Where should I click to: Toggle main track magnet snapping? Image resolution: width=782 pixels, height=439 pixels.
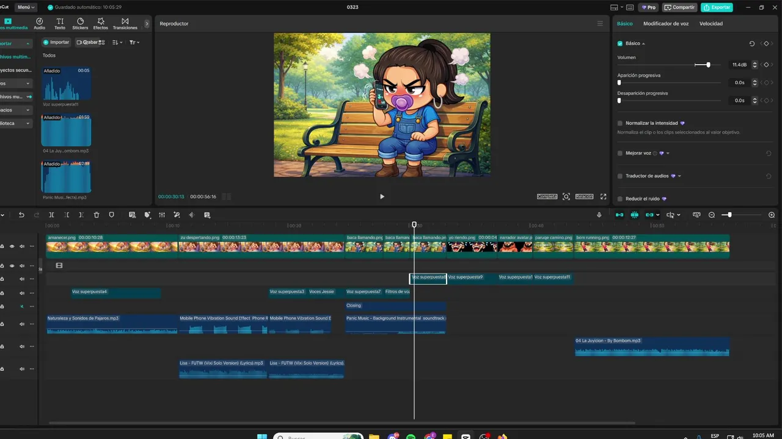tap(619, 215)
